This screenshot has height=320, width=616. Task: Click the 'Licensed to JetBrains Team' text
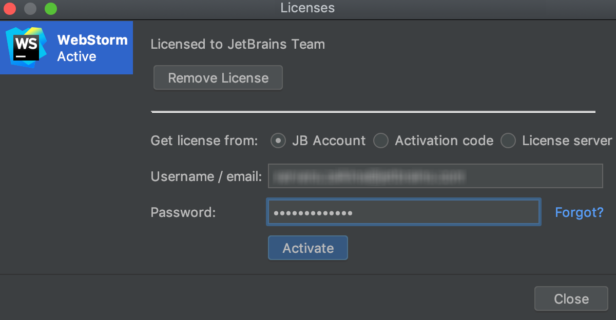(238, 45)
